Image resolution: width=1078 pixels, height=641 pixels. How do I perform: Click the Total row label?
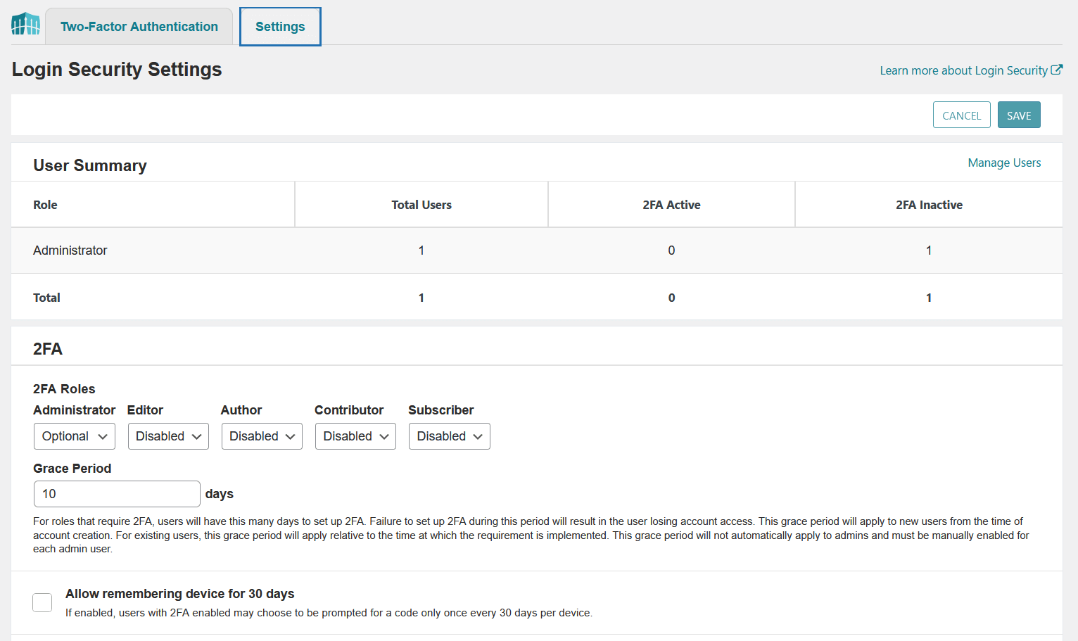(x=46, y=298)
